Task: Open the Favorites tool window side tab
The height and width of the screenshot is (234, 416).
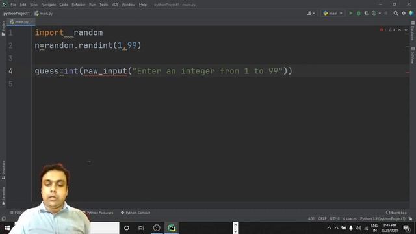Action: click(3, 196)
